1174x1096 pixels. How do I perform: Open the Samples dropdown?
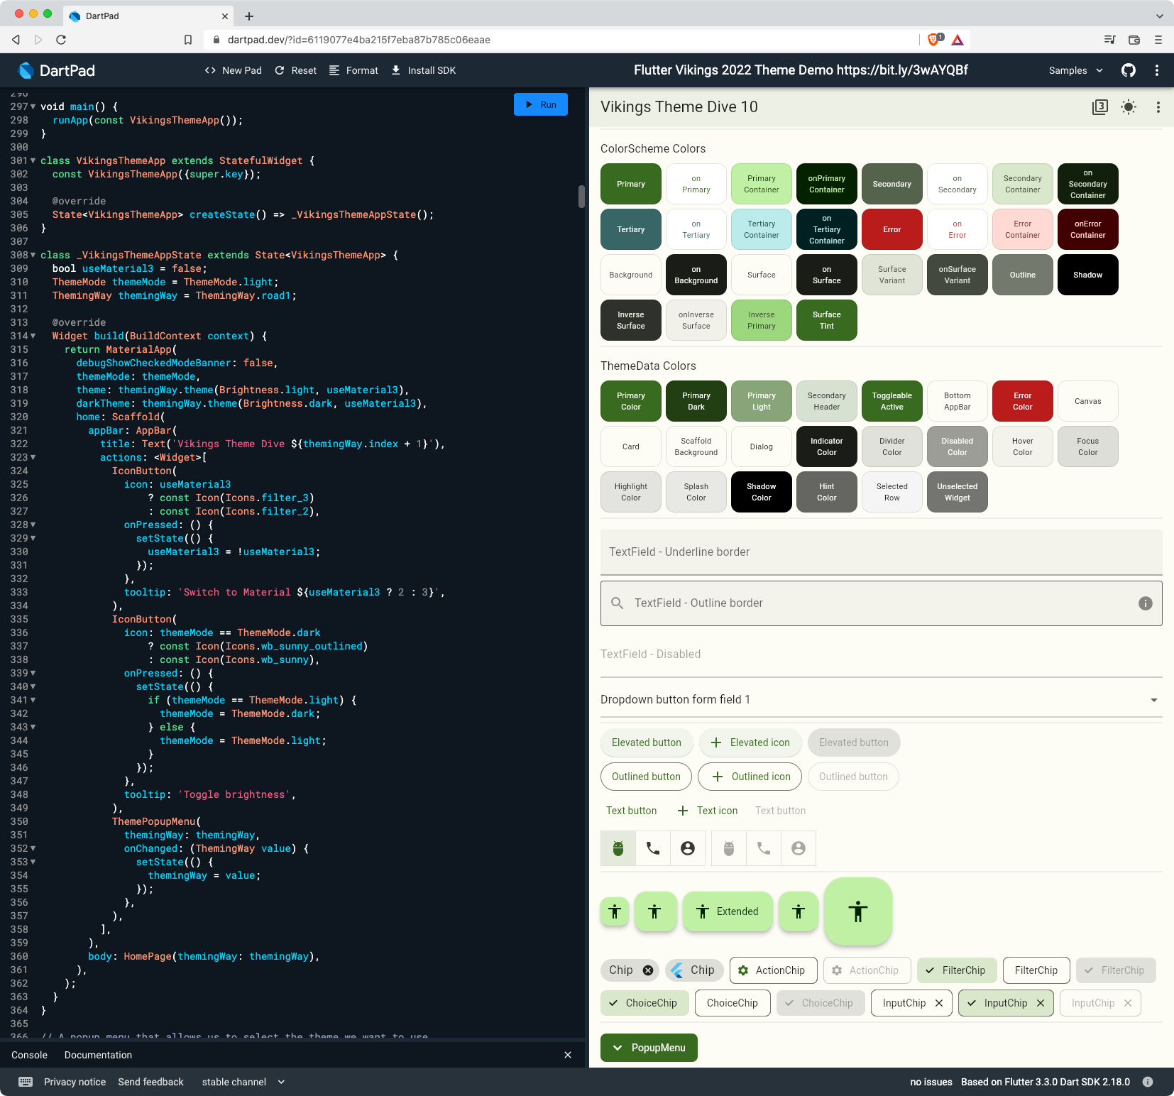click(1076, 70)
